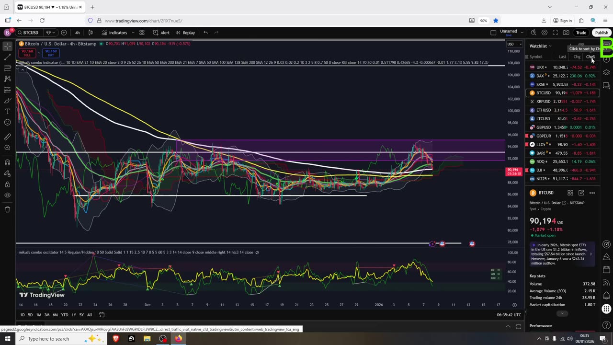
Task: Start bar Replay mode
Action: pyautogui.click(x=185, y=33)
